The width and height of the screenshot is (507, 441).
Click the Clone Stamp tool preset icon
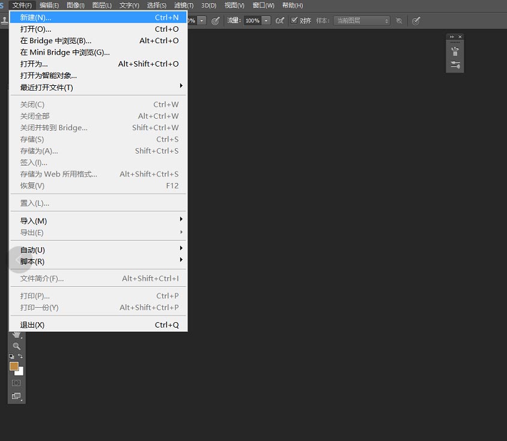(x=5, y=21)
